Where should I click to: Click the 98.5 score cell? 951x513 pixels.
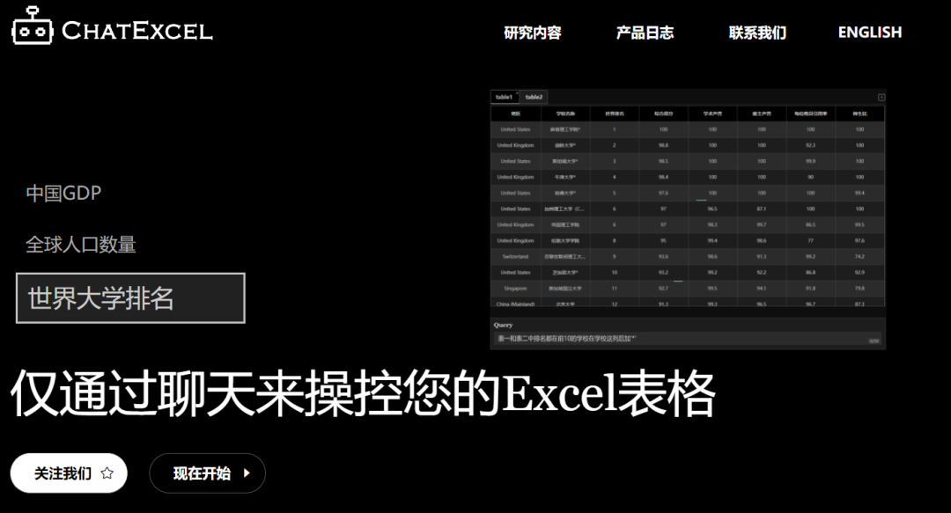[x=664, y=161]
